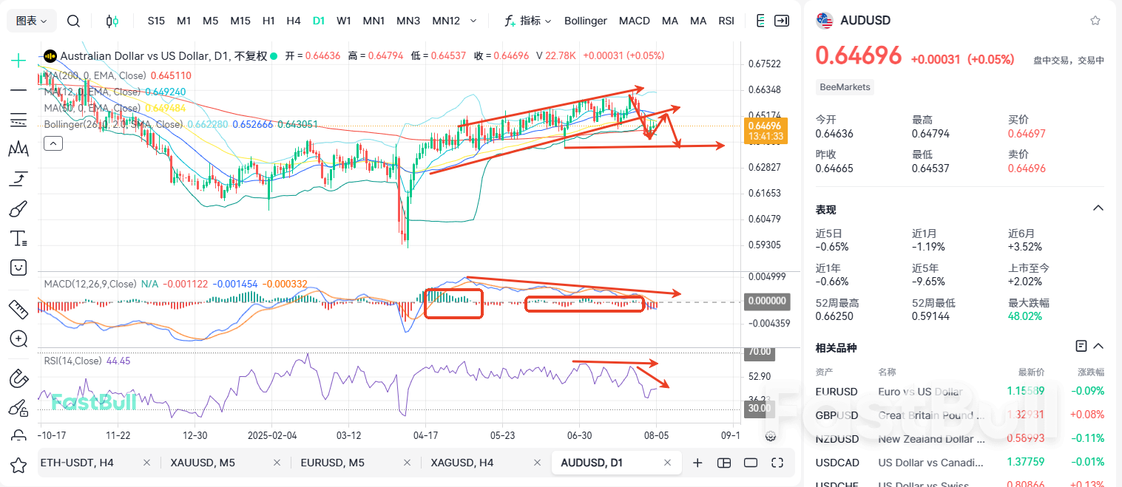
Task: Toggle the multi-chart split layout
Action: pos(724,462)
